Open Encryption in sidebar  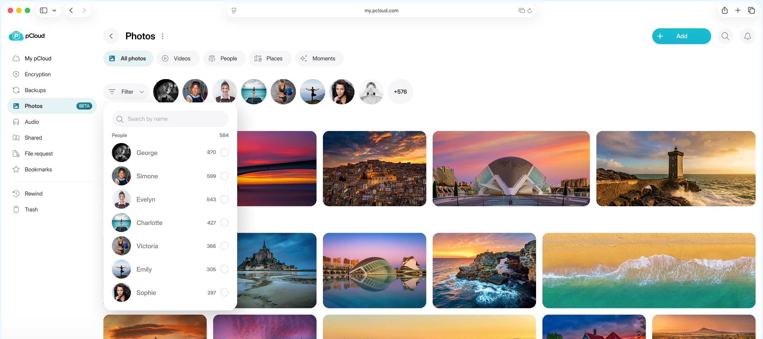(x=52, y=74)
